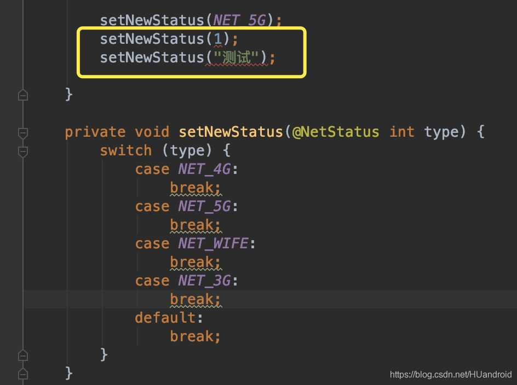The height and width of the screenshot is (385, 517).
Task: Collapse the fold marker beside the first closing brace
Action: 23,95
